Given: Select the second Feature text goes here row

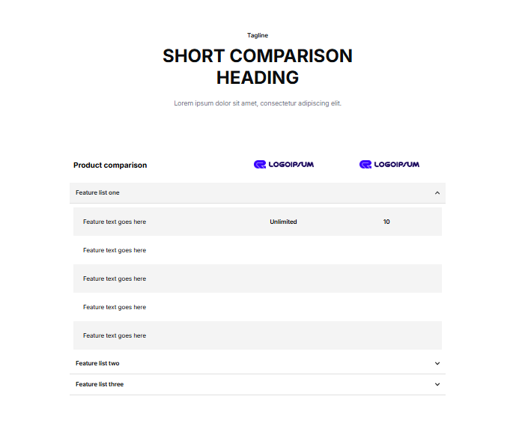Looking at the screenshot, I should click(115, 251).
